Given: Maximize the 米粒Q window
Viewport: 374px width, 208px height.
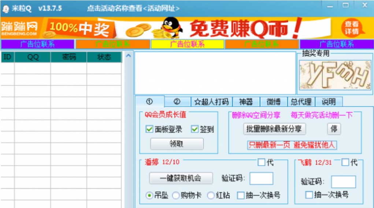Looking at the screenshot, I should [345, 5].
